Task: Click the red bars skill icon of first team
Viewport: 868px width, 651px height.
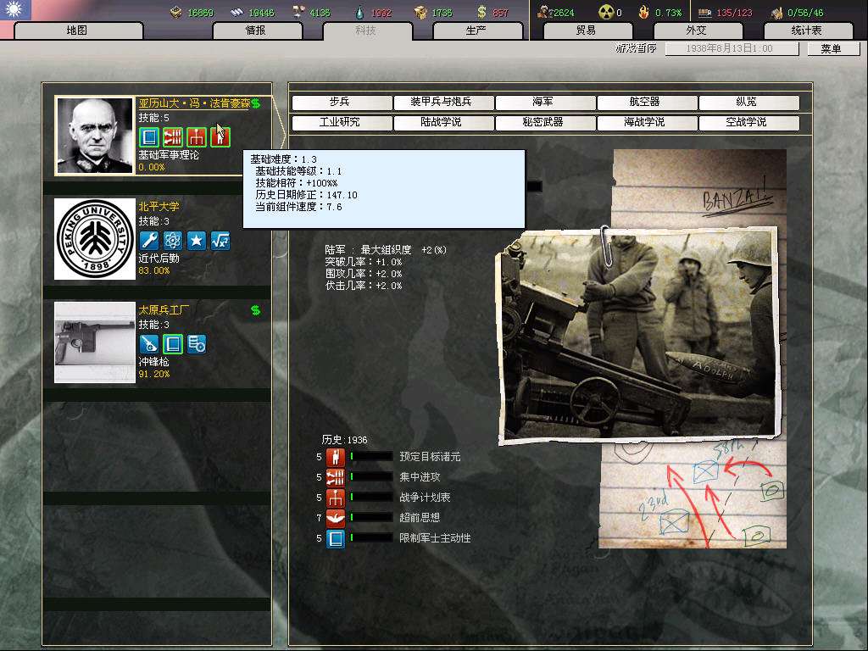Action: (173, 137)
